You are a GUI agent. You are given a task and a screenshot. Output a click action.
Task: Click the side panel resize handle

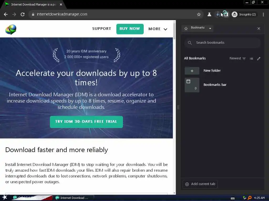[x=178, y=107]
